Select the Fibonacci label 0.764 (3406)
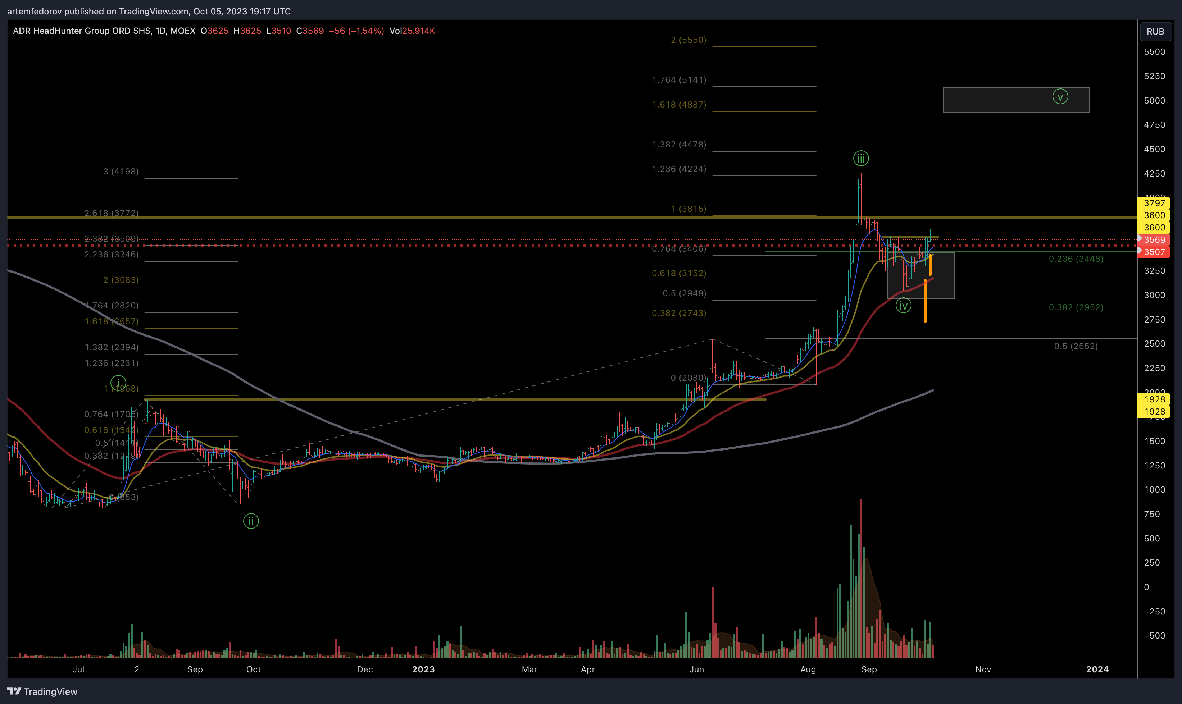The width and height of the screenshot is (1182, 704). 679,248
